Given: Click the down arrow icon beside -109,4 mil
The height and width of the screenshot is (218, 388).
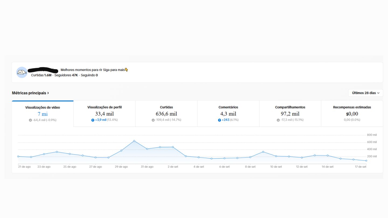Looking at the screenshot, I should tap(153, 120).
